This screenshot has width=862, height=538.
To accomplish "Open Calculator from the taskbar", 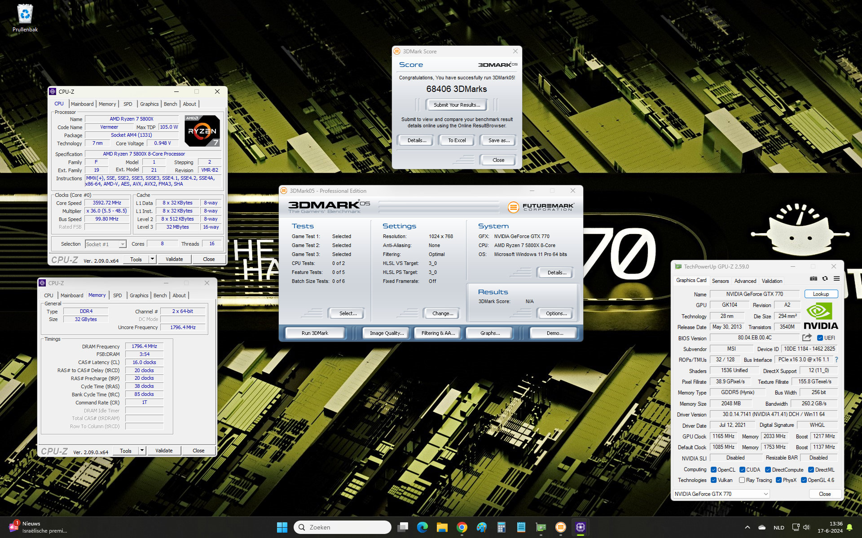I will tap(501, 527).
